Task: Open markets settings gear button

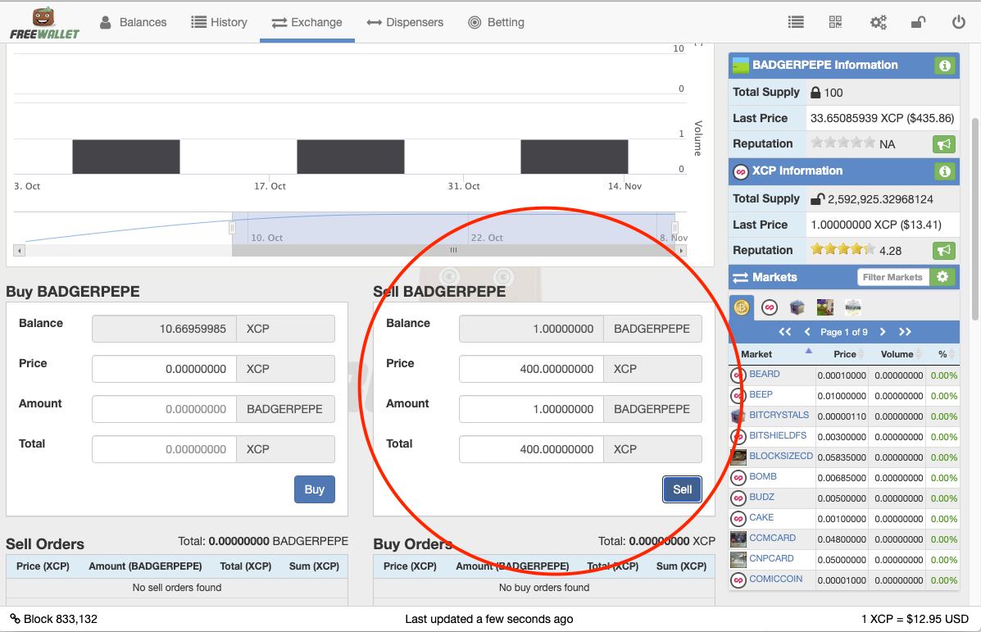Action: pyautogui.click(x=942, y=277)
